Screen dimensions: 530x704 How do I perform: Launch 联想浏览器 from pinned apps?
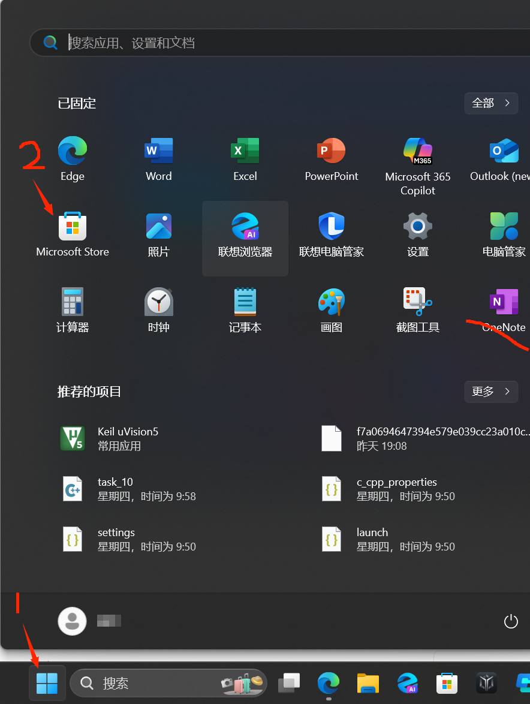[x=245, y=238]
